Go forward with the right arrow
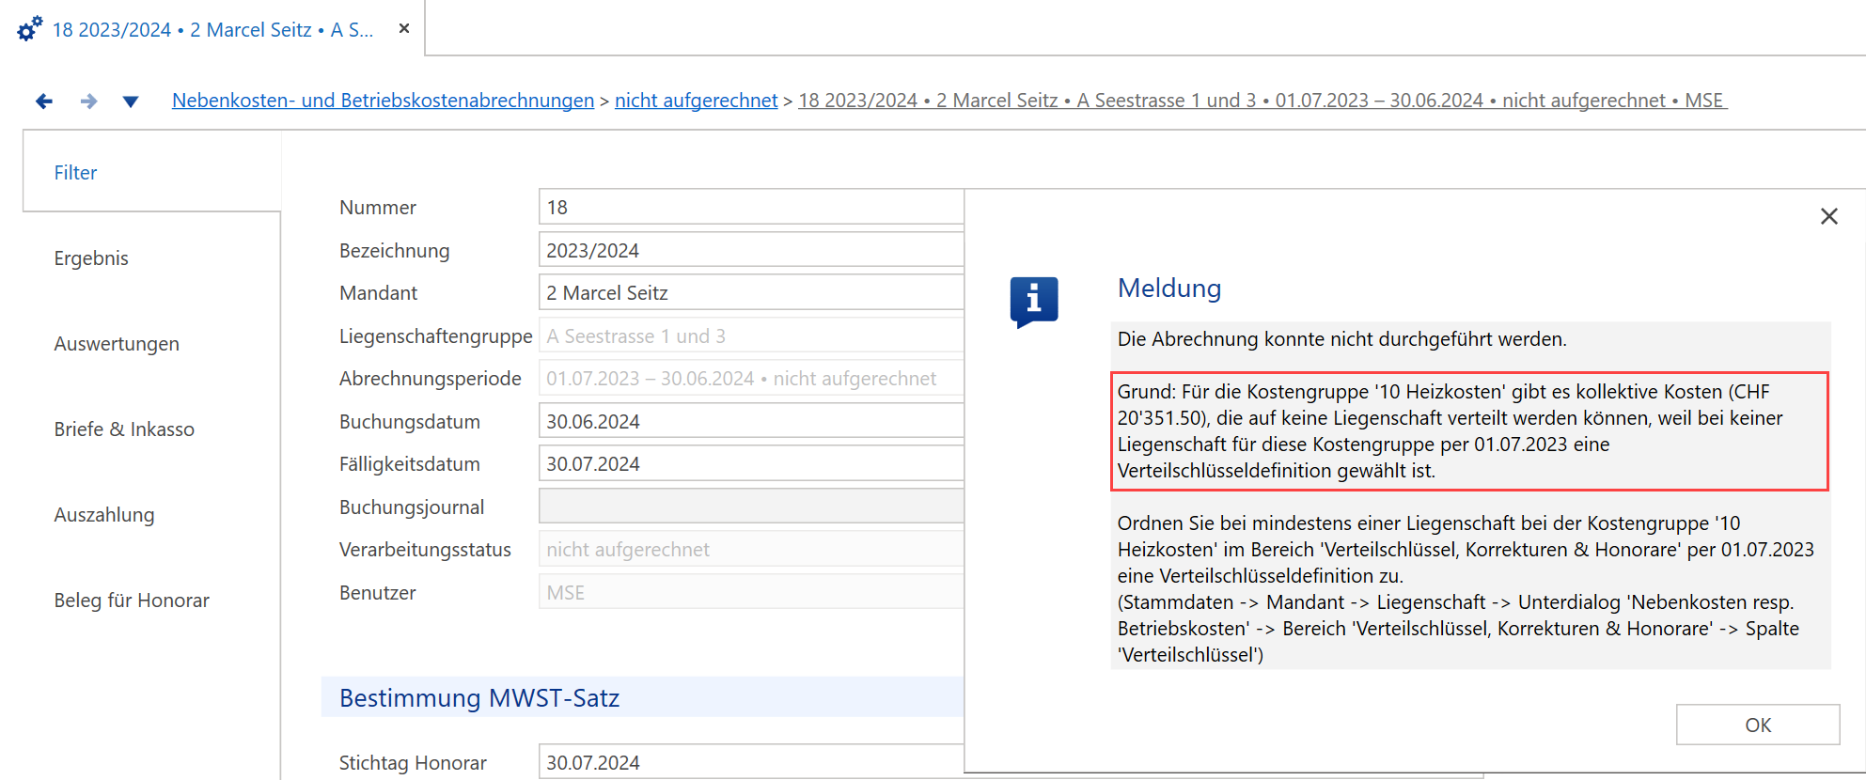Viewport: 1866px width, 780px height. pyautogui.click(x=88, y=101)
